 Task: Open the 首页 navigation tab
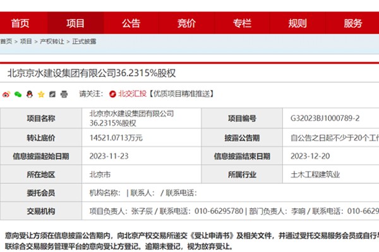coord(20,23)
